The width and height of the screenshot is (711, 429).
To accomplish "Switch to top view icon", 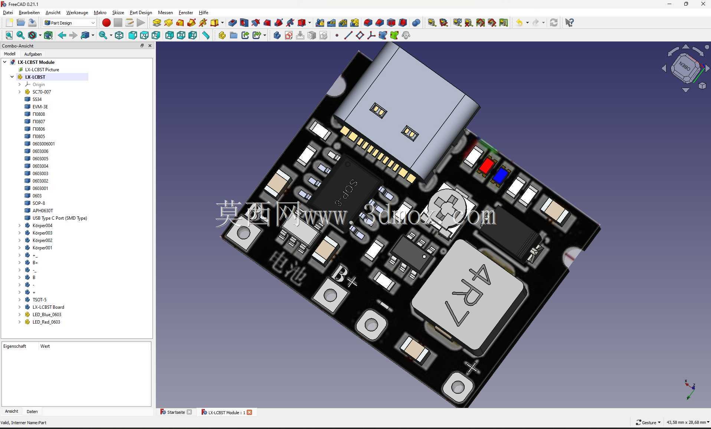I will tap(144, 35).
